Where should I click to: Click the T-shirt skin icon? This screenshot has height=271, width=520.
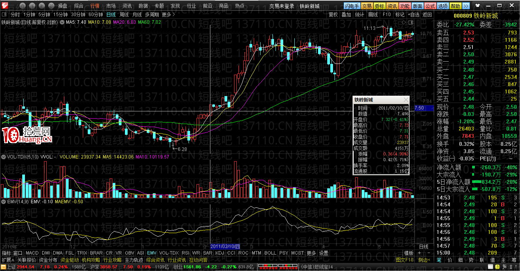tap(477, 6)
